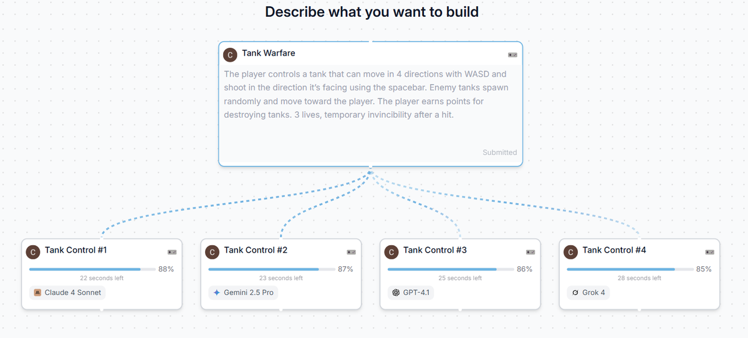Select the Grok 4 model chip
This screenshot has height=338, width=748.
(589, 292)
